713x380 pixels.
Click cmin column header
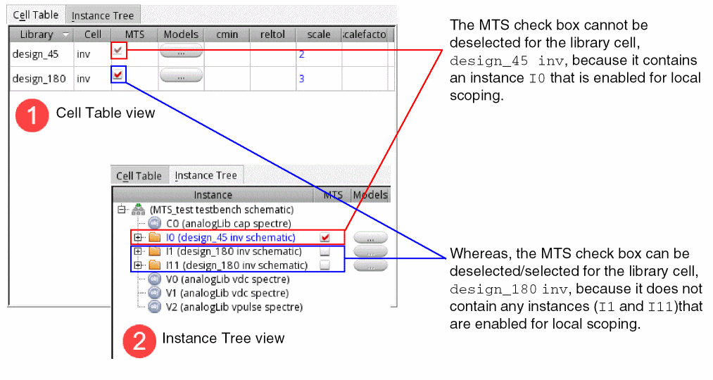[x=227, y=34]
